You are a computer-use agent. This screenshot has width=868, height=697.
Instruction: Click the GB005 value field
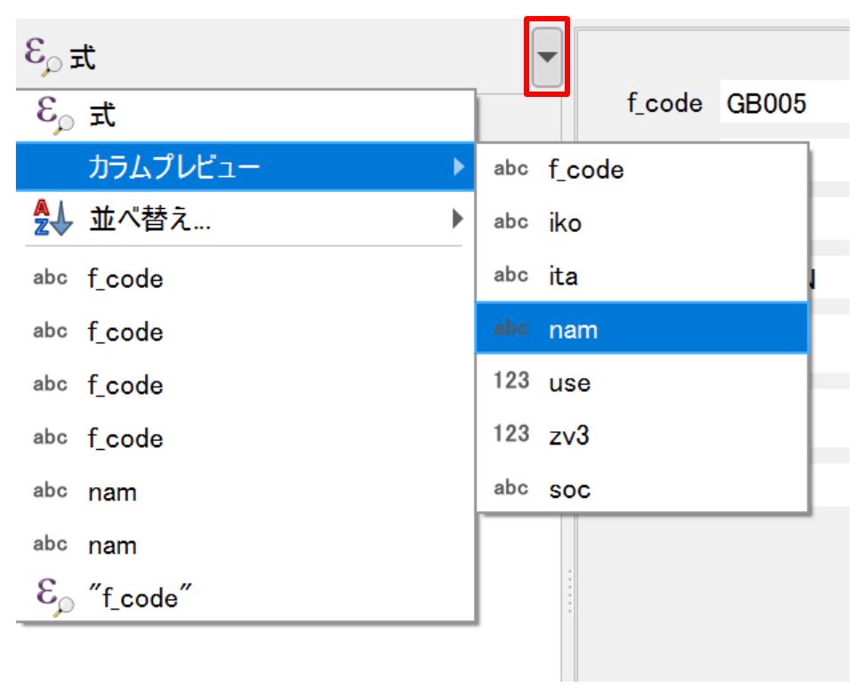click(x=785, y=103)
